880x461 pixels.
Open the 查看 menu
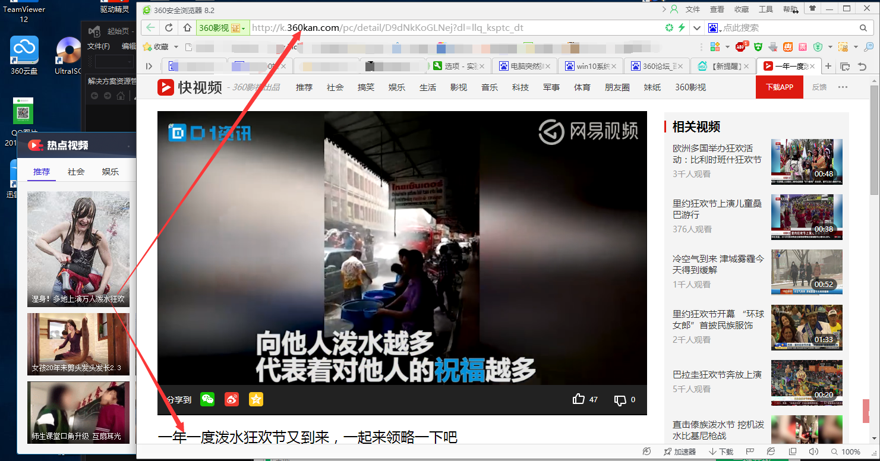tap(717, 10)
